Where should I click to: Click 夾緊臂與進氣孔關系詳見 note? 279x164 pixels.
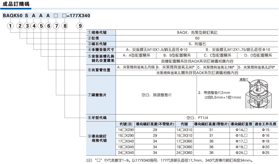pos(197,73)
